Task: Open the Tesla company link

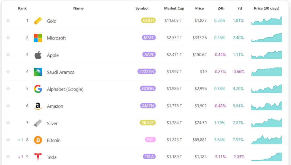Action: [x=52, y=157]
